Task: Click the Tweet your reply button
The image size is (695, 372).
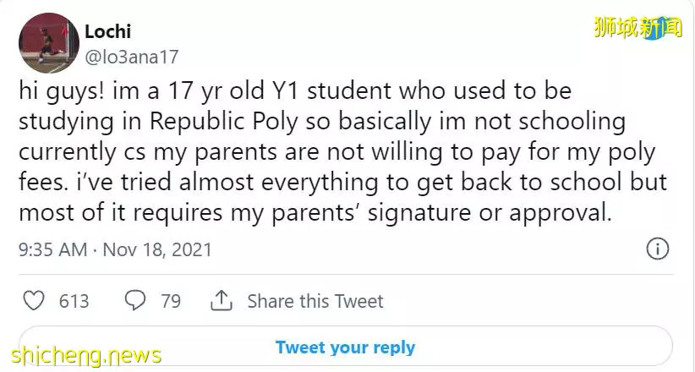Action: click(x=345, y=347)
